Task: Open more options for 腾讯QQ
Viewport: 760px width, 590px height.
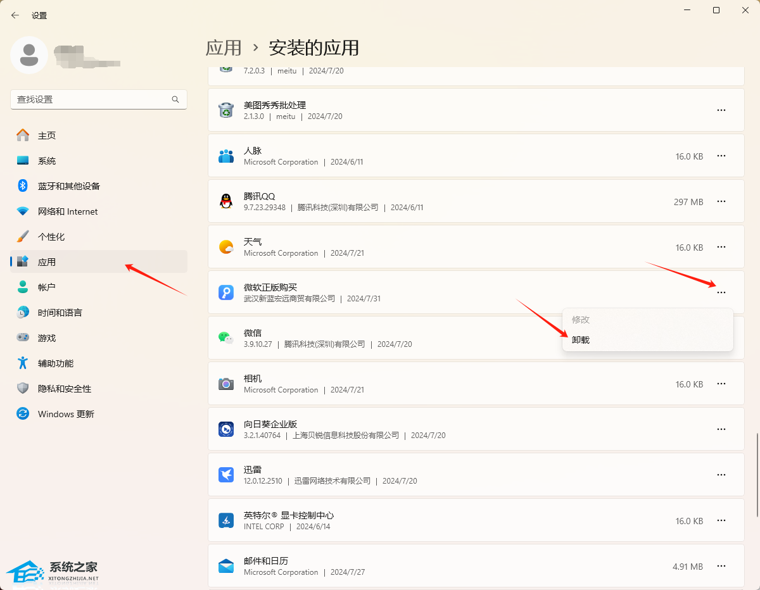Action: pyautogui.click(x=721, y=201)
